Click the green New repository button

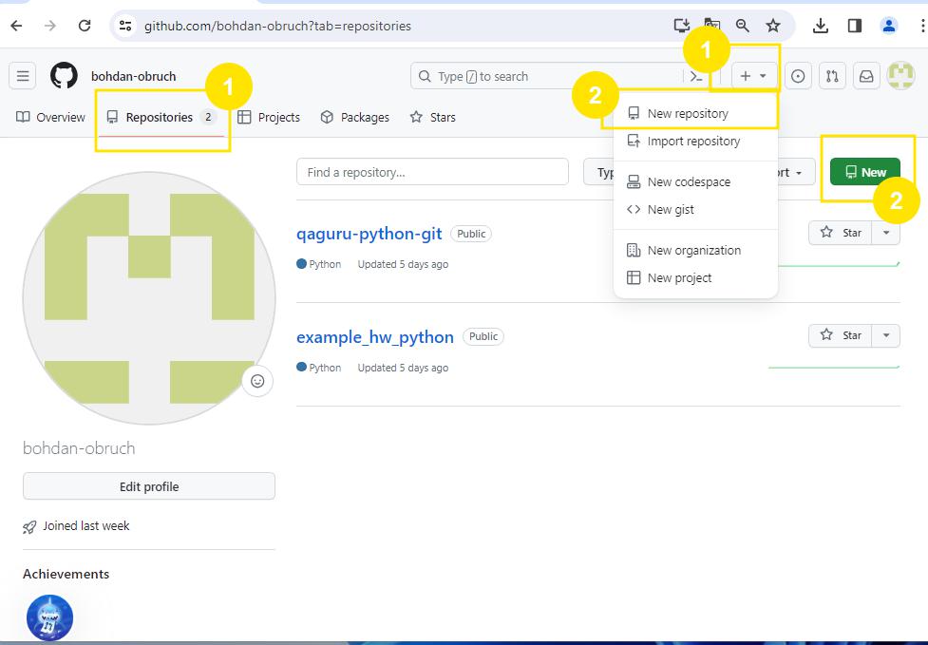coord(864,172)
